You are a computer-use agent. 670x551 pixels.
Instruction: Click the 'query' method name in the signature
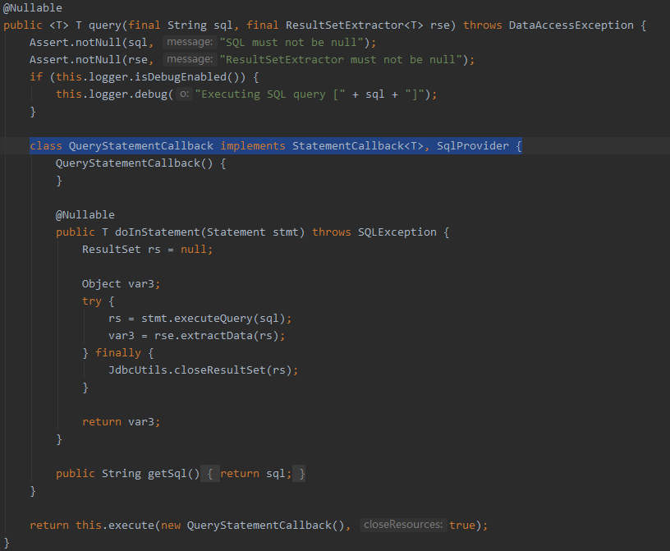[105, 25]
